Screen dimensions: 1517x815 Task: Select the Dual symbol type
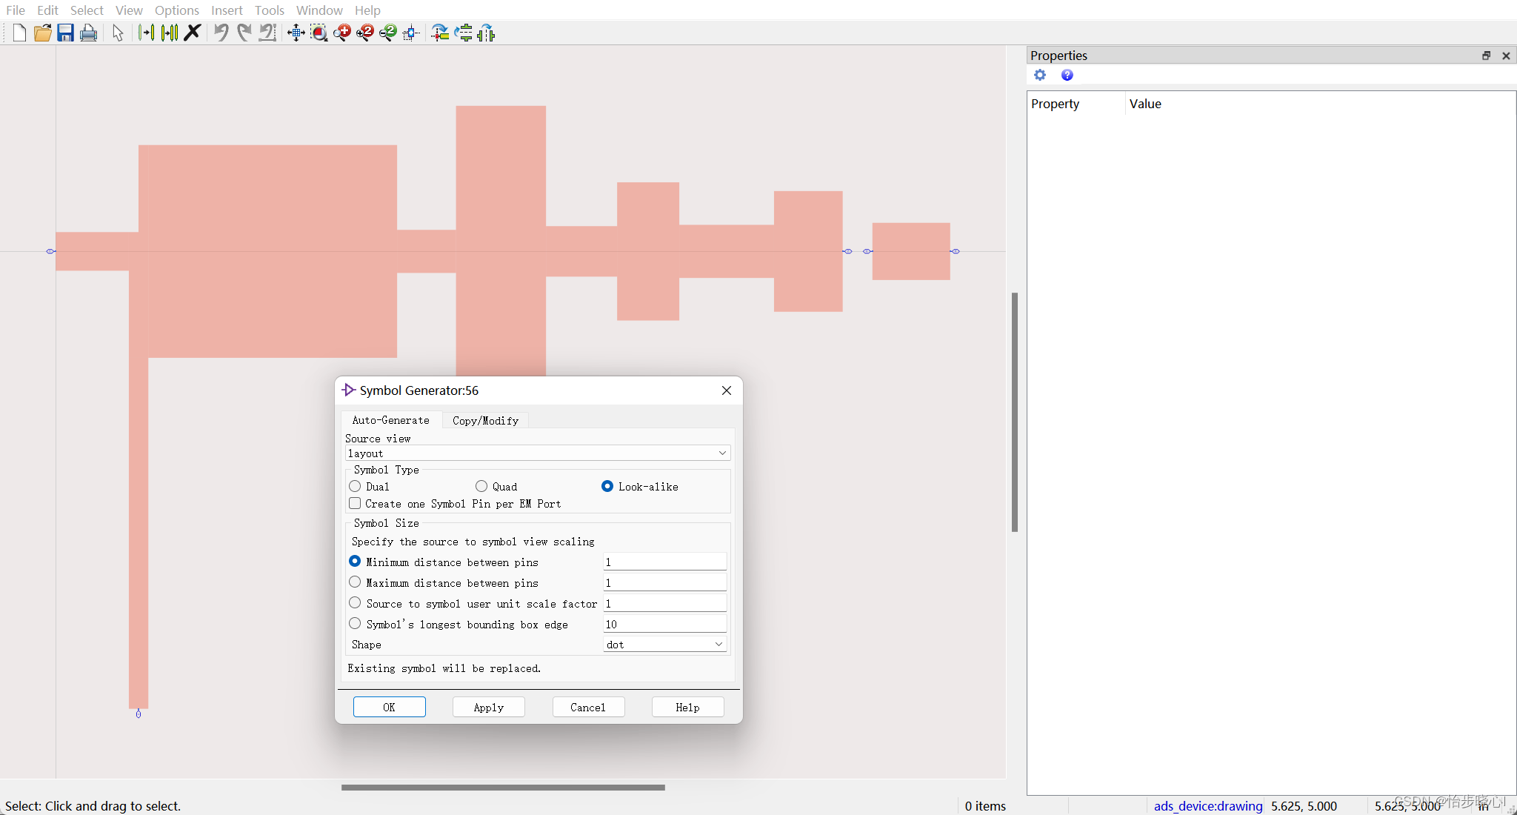(356, 487)
